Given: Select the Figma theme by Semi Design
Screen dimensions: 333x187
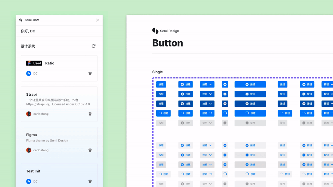Looking at the screenshot, I should point(47,141).
